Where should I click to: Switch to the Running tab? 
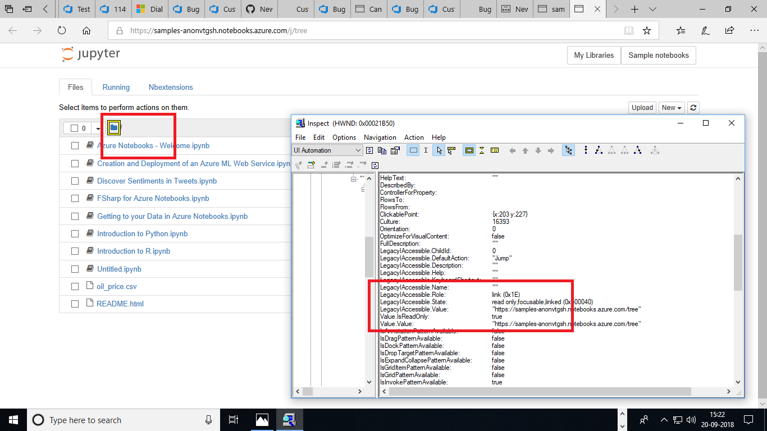tap(116, 87)
